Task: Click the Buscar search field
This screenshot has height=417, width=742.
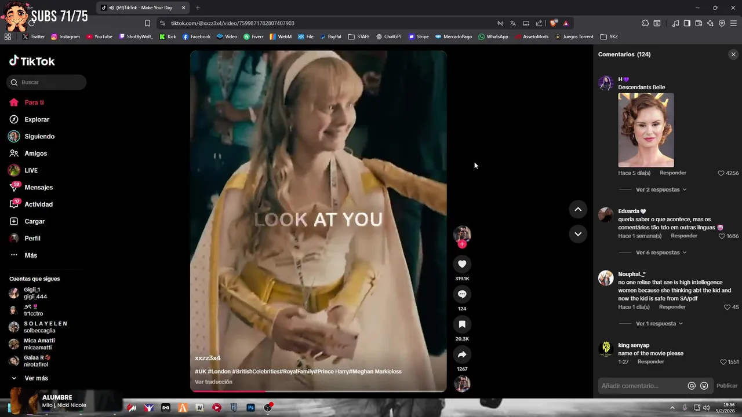Action: pyautogui.click(x=46, y=82)
